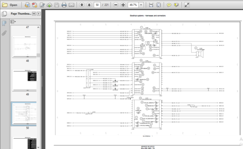The width and height of the screenshot is (243, 149).
Task: Click the page number field showing 50
Action: click(97, 5)
